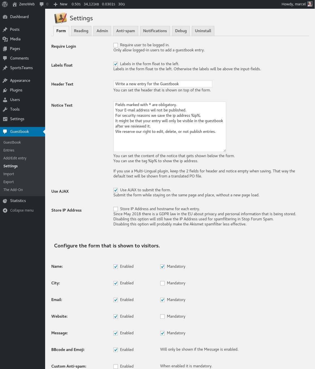
Task: Open the Tools wrench icon
Action: coord(5,109)
